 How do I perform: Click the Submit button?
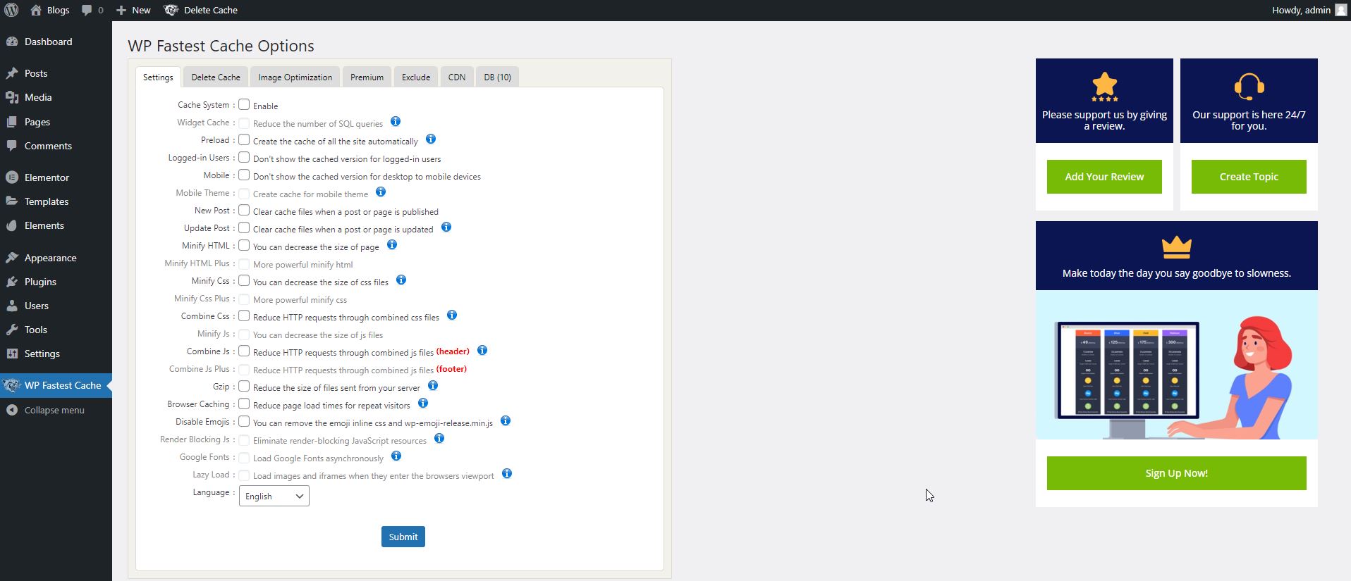coord(403,537)
